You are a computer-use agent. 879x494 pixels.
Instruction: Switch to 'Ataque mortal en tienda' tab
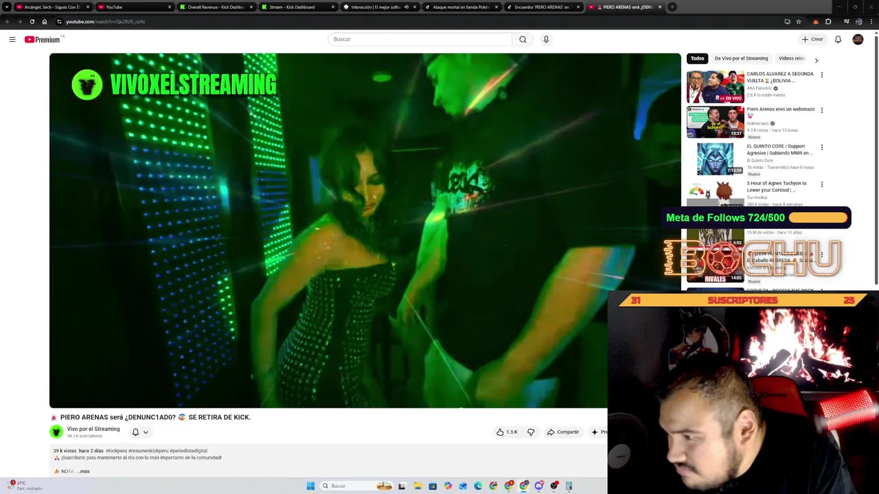(461, 7)
